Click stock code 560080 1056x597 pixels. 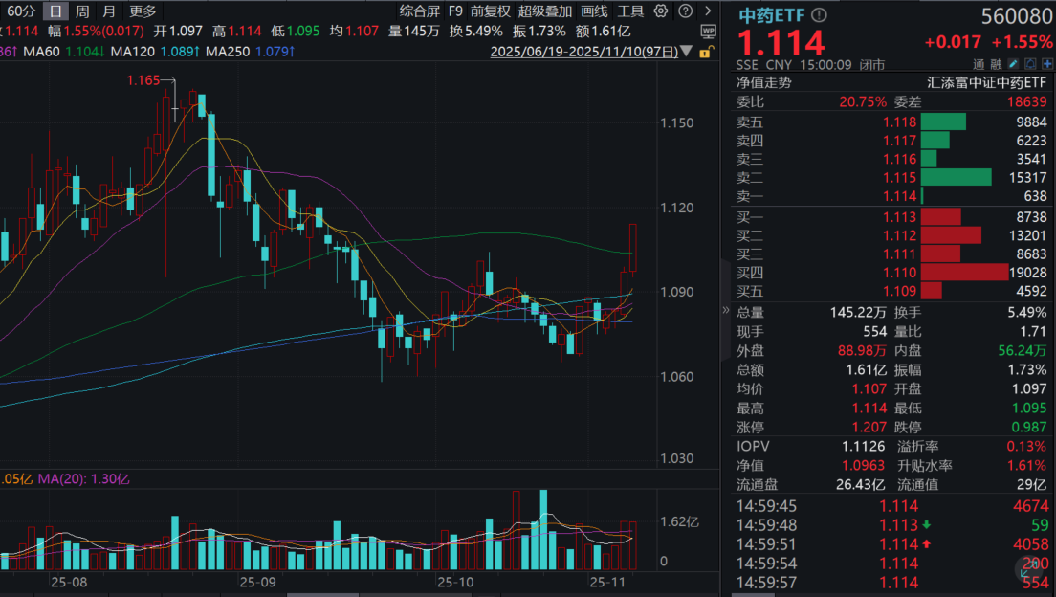(1016, 16)
